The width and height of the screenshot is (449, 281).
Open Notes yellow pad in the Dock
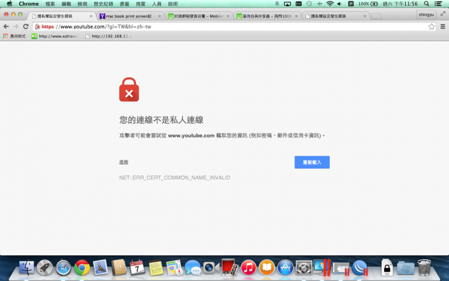(156, 268)
